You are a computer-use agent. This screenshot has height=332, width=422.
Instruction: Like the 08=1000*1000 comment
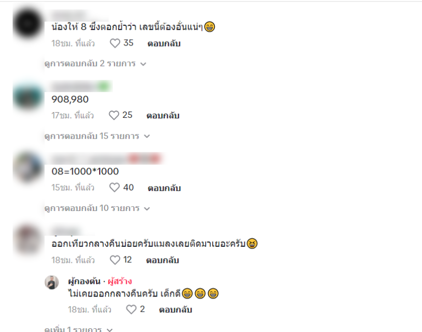tap(114, 188)
